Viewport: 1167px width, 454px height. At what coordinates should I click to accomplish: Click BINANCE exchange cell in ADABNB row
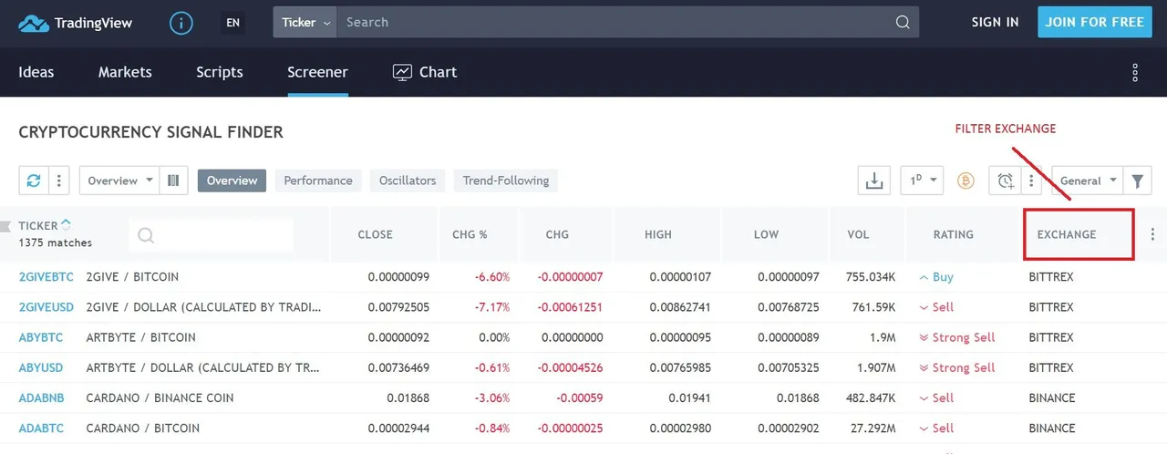[x=1052, y=397]
